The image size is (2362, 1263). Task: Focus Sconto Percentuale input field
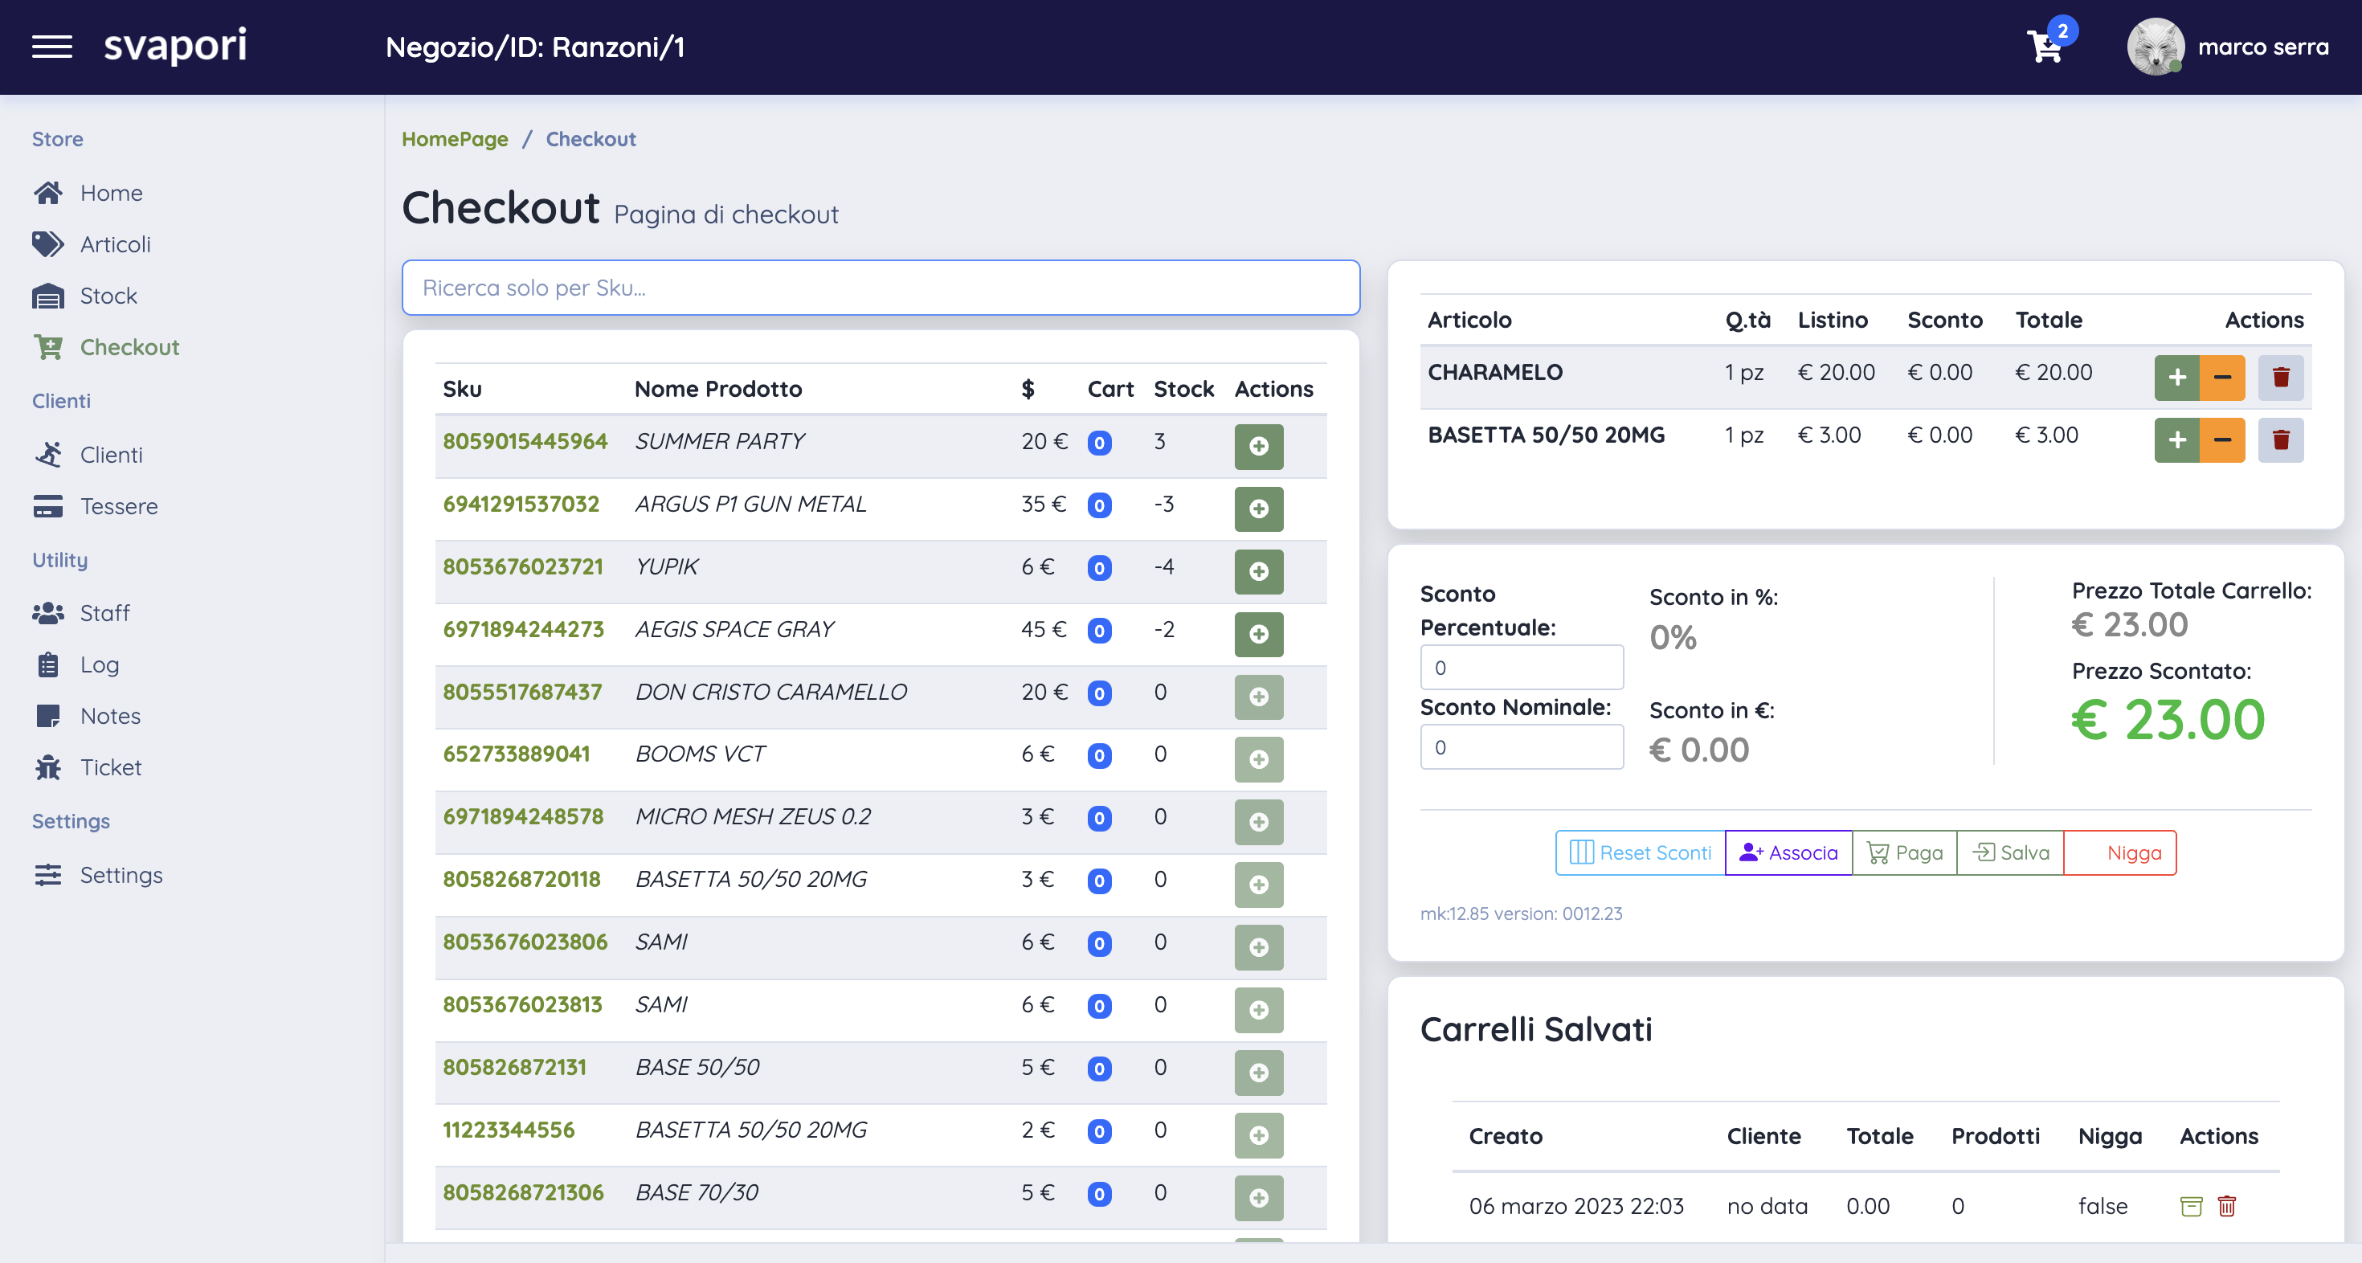[x=1521, y=668]
